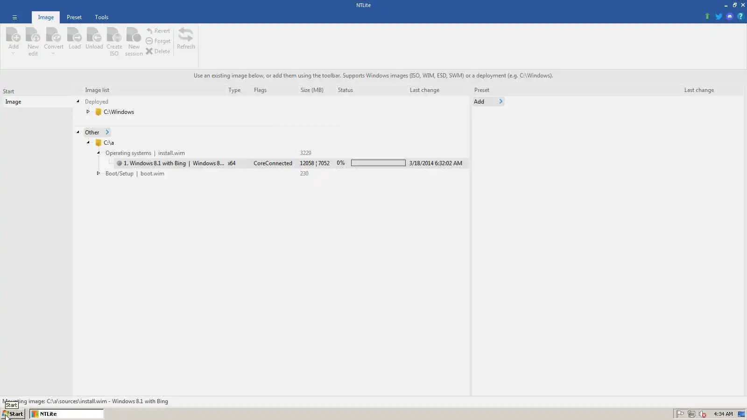Expand the C:\Windows tree node
The image size is (747, 420).
[88, 112]
